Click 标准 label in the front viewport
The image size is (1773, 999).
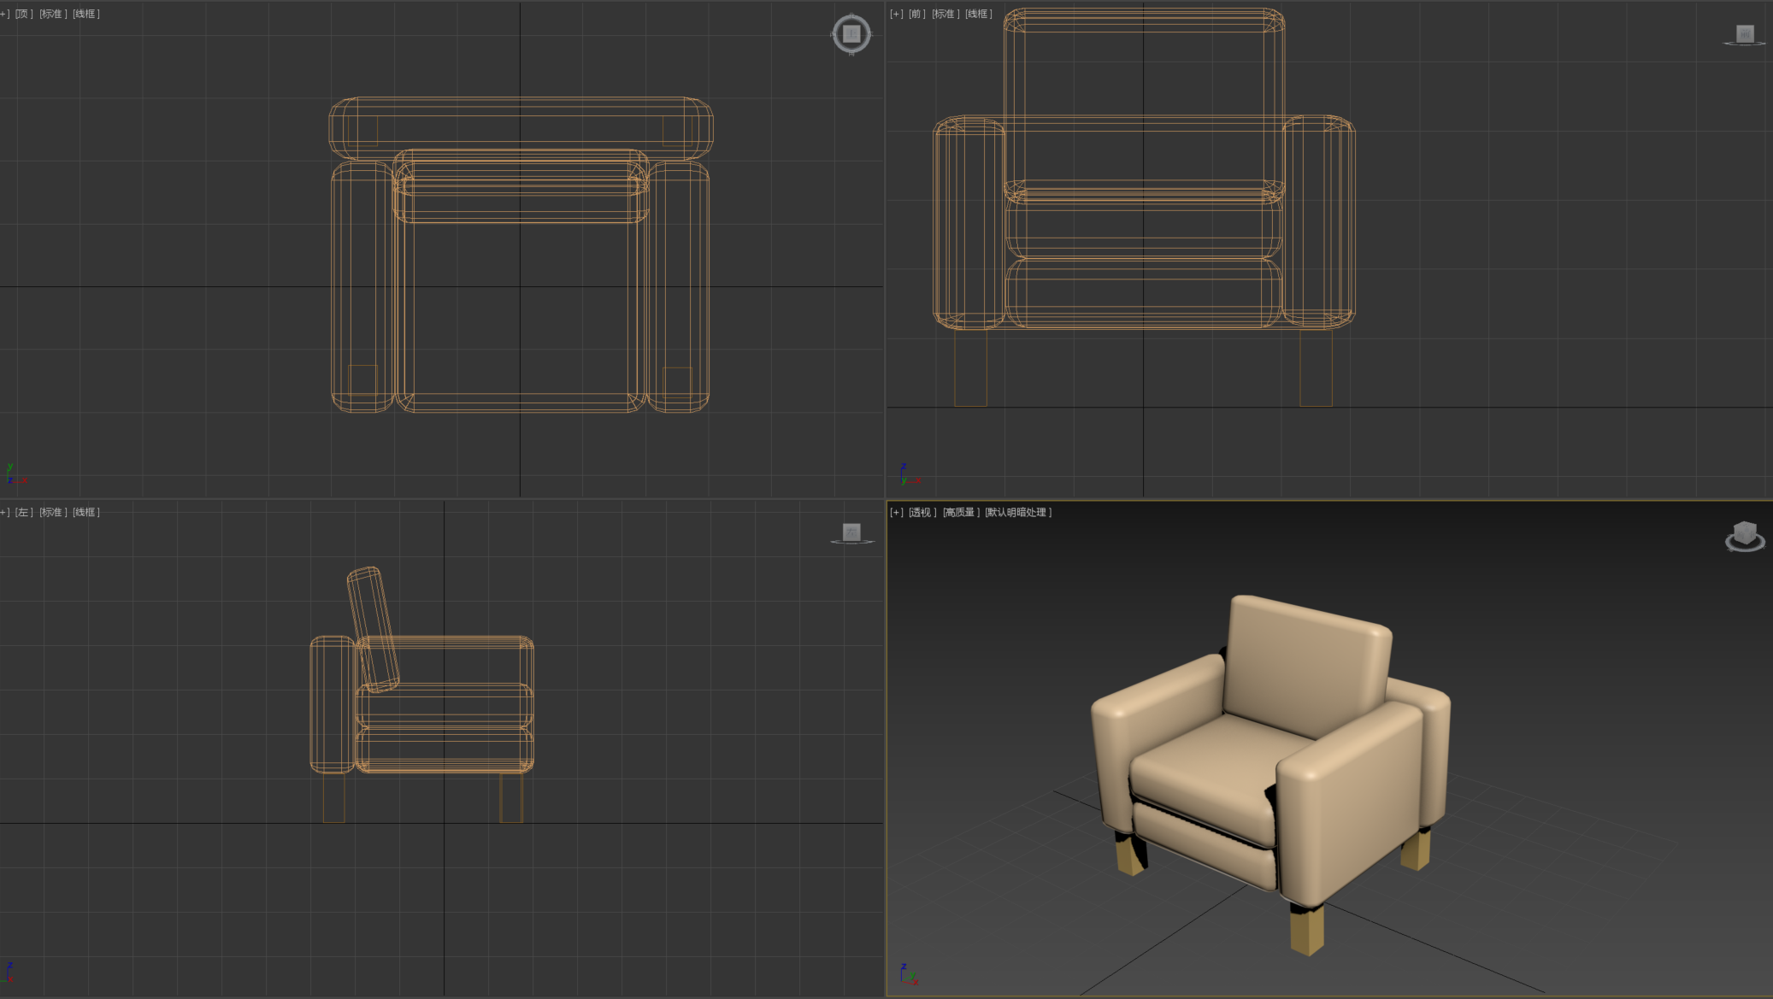coord(945,14)
